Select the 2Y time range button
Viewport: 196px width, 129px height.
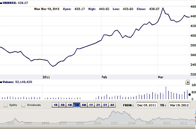[x=98, y=105]
